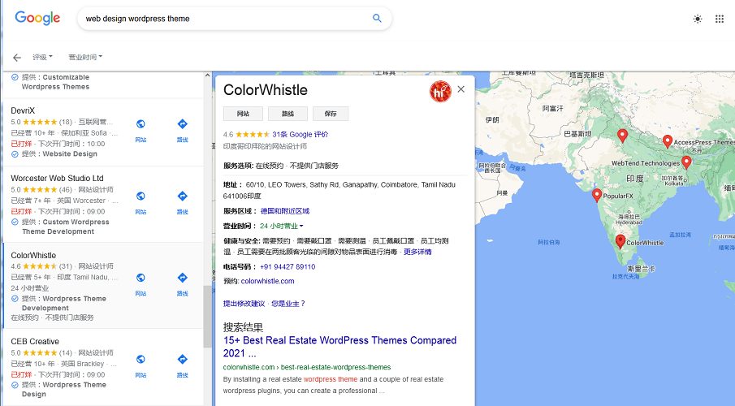Image resolution: width=735 pixels, height=406 pixels.
Task: Go back with the arrow icon
Action: pyautogui.click(x=17, y=57)
